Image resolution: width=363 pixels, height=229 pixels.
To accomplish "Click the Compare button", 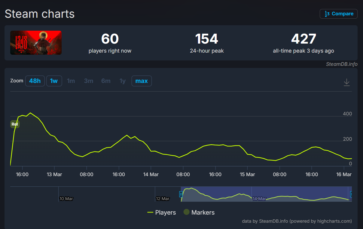I will pyautogui.click(x=339, y=14).
